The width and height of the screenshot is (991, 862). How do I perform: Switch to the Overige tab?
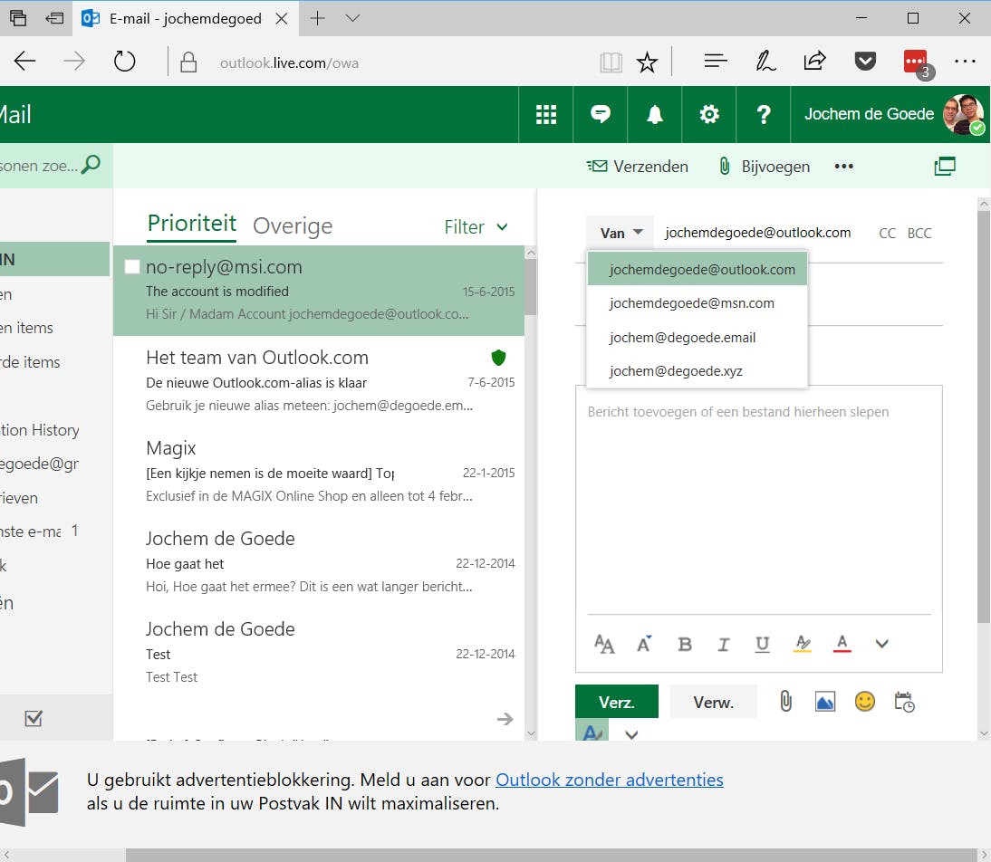click(293, 225)
